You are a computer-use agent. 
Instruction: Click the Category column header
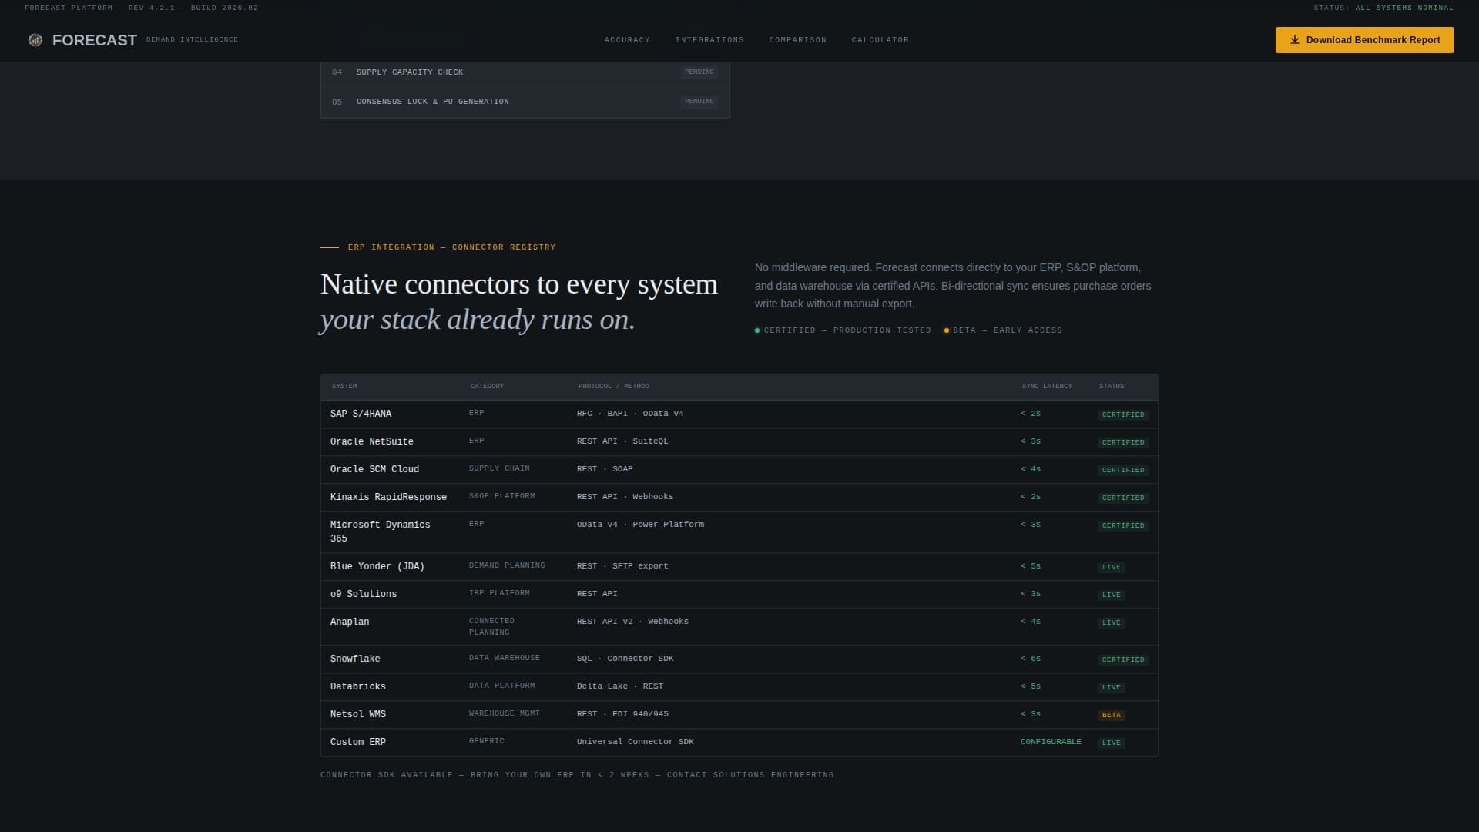click(487, 386)
